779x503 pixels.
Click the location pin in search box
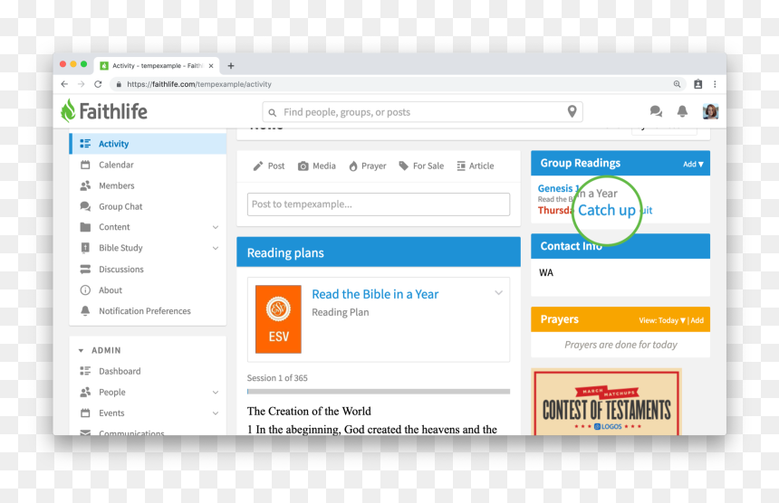click(x=572, y=111)
